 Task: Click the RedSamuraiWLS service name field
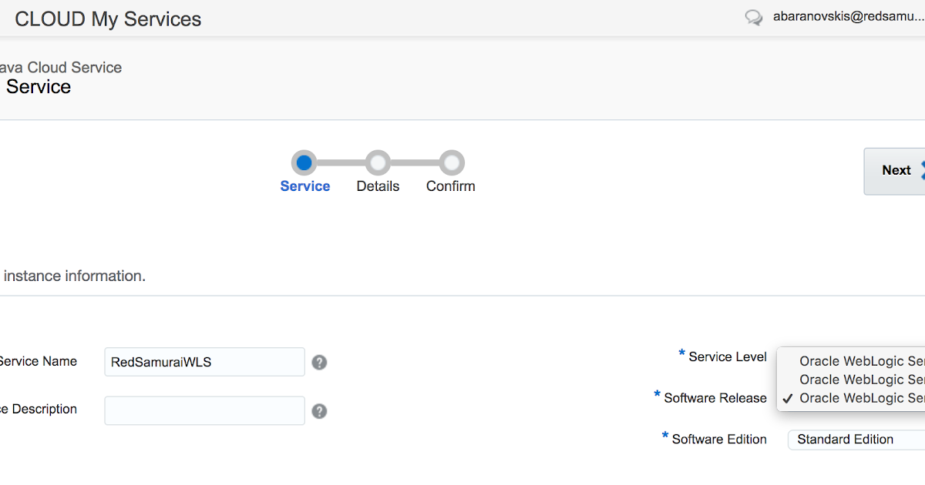pos(204,361)
